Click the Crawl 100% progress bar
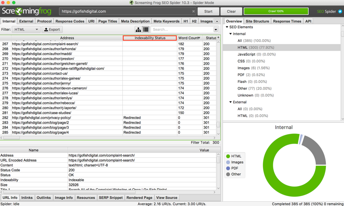Viewport: 344px width, 206px height. (x=276, y=11)
